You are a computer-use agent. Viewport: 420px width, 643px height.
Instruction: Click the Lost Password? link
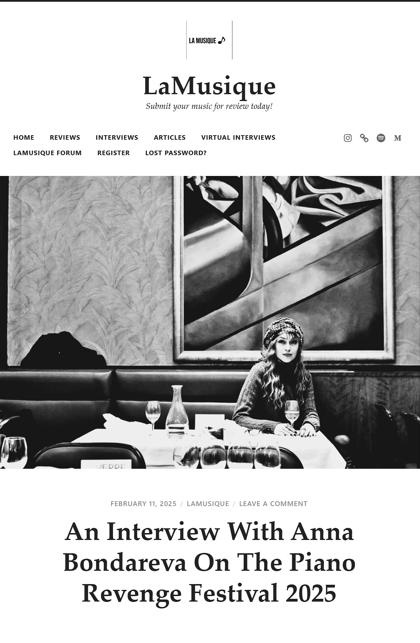click(x=176, y=153)
